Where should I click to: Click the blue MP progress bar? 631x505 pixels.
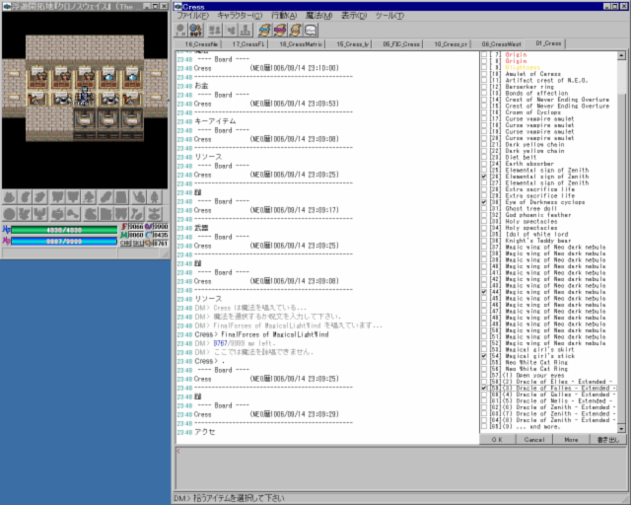(x=64, y=242)
